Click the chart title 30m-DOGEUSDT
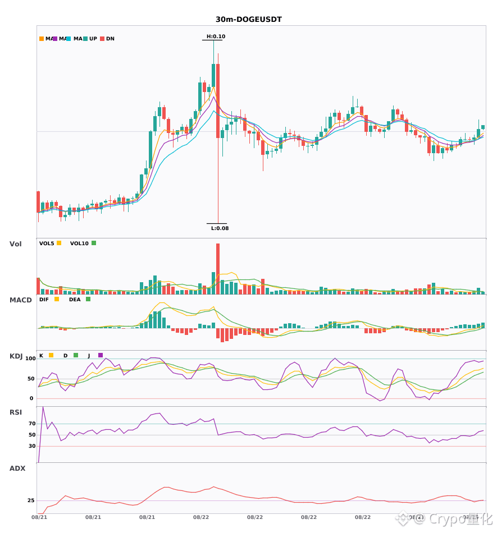Screen dimensions: 497x533 [249, 20]
